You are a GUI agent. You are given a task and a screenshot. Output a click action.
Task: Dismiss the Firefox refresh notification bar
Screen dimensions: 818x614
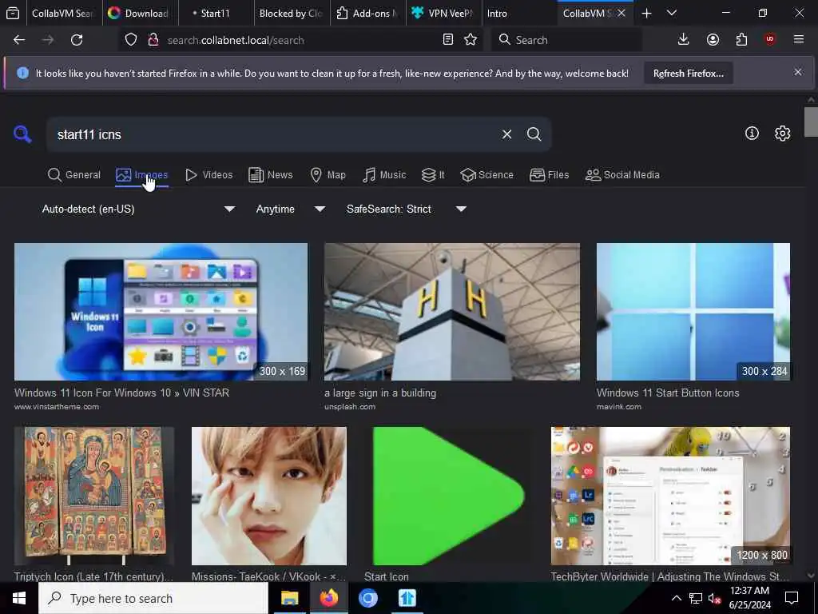tap(798, 72)
